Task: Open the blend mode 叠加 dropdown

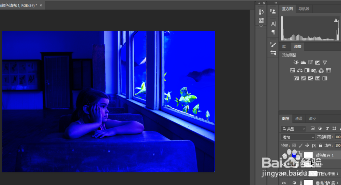Action: pos(298,137)
